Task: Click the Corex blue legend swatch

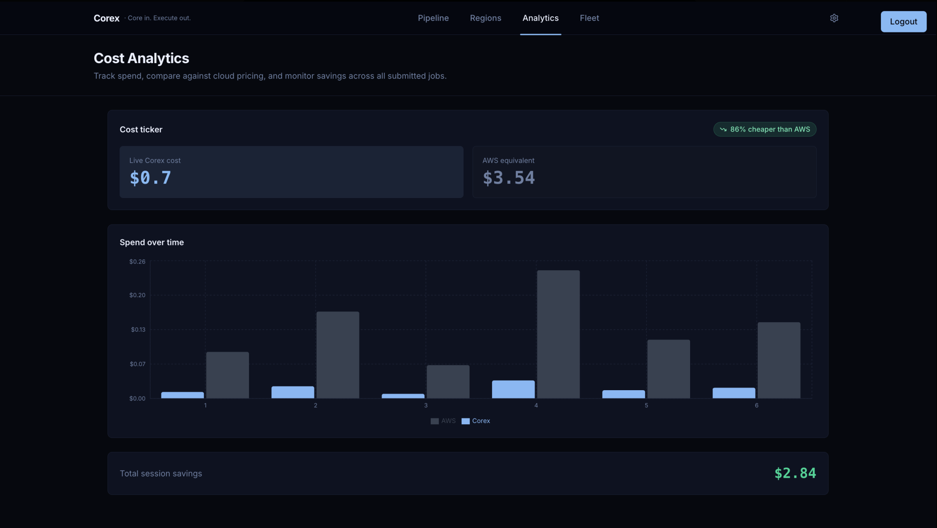Action: (x=466, y=421)
